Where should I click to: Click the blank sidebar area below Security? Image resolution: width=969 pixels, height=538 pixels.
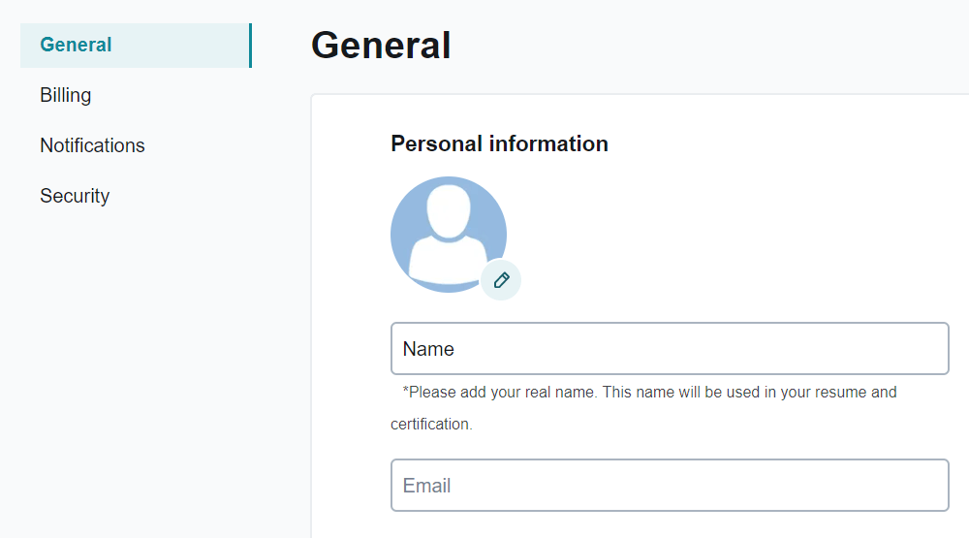pyautogui.click(x=136, y=368)
